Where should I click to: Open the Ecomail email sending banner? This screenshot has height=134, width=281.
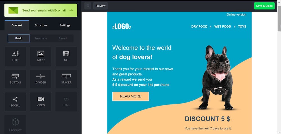click(41, 10)
